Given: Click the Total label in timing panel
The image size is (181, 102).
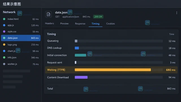Looking at the screenshot, I should click(x=50, y=89).
